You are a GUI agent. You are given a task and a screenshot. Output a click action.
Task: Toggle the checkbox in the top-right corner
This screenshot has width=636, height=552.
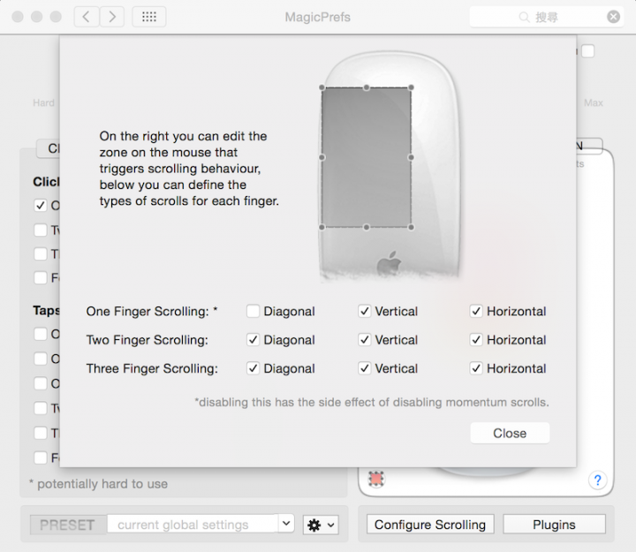(587, 51)
